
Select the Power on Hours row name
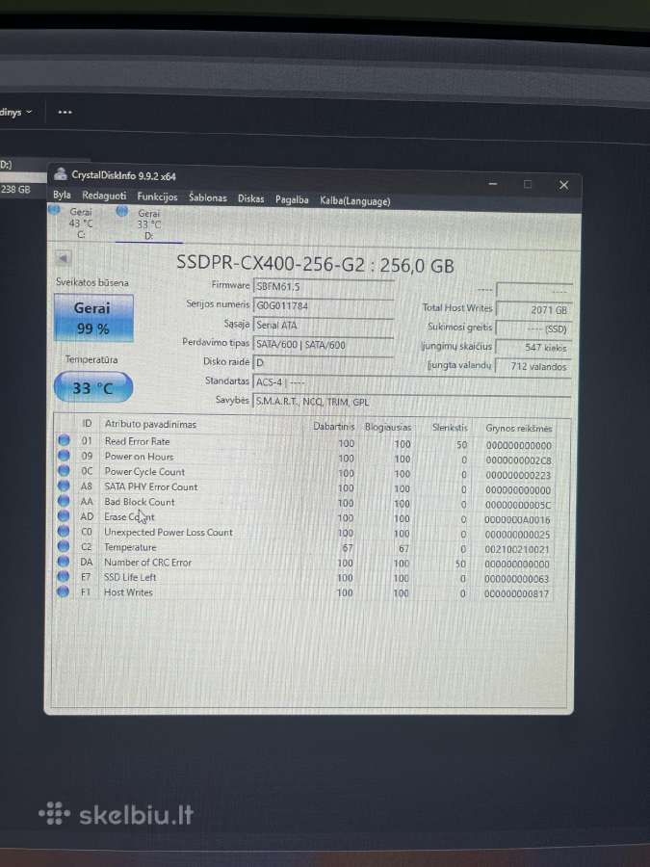(139, 457)
